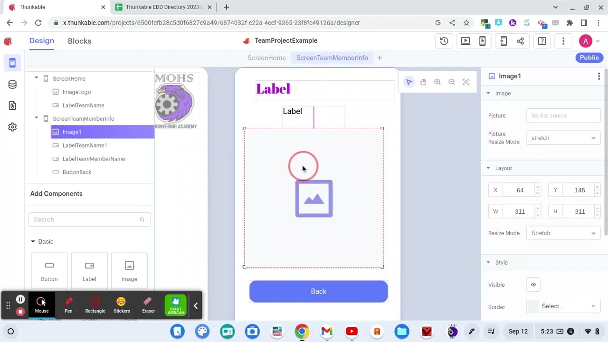Collapse the ScreenHome tree node
Screen dimensions: 608x342
(x=36, y=78)
